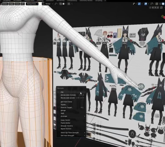Toggle snapping magnet icon

(x=61, y=4)
